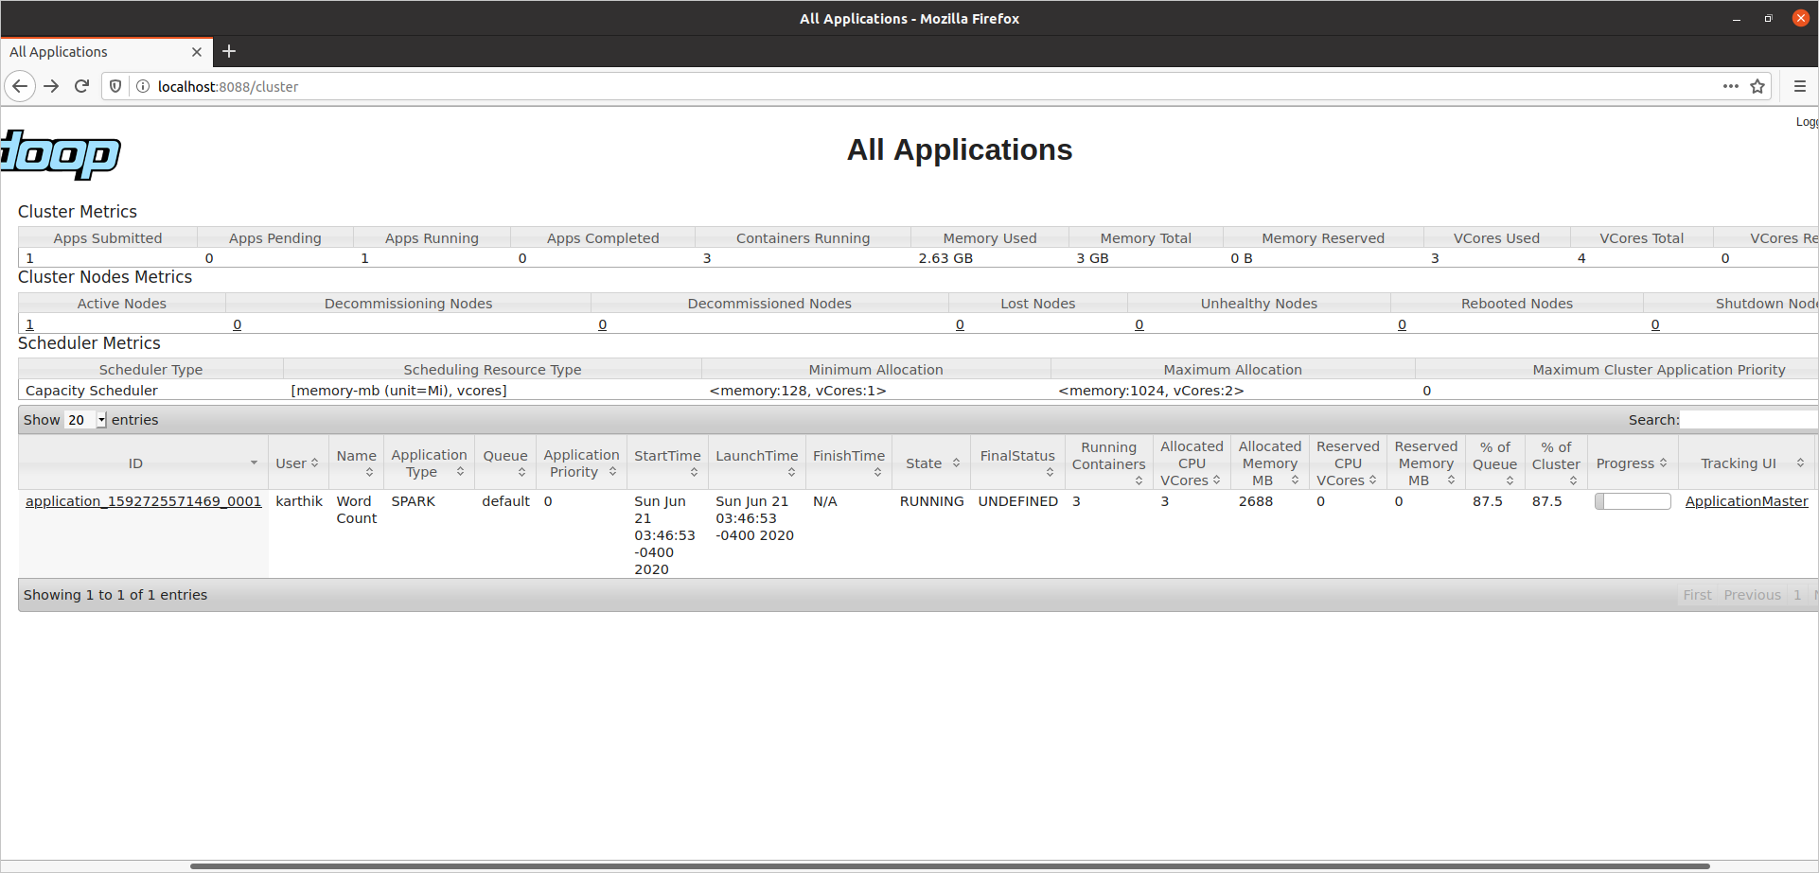Click the Previous pagination button
This screenshot has width=1819, height=873.
(x=1752, y=595)
